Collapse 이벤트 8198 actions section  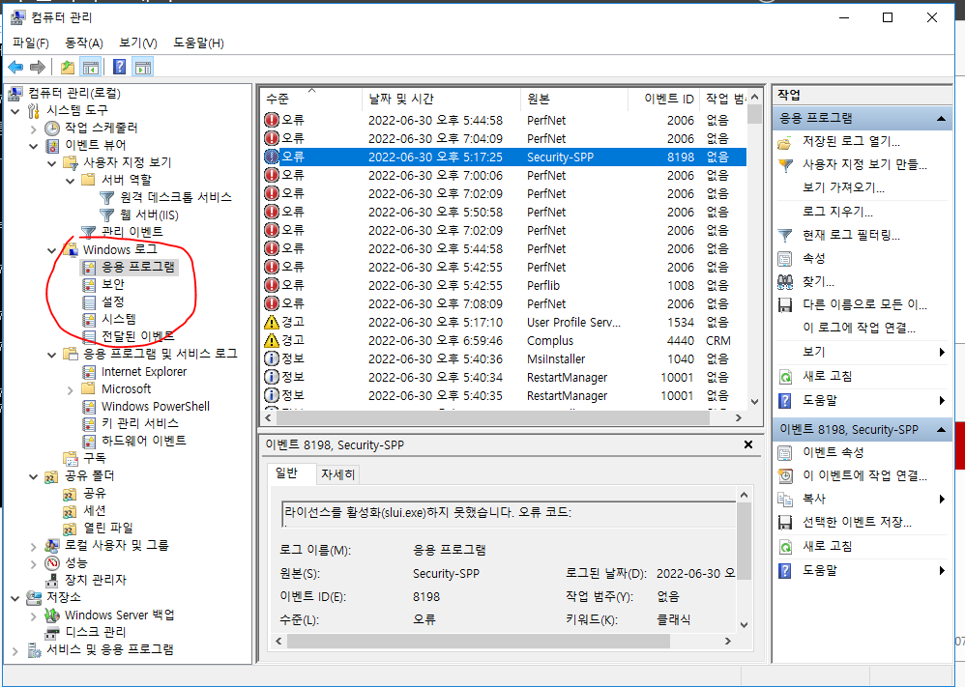[x=941, y=429]
